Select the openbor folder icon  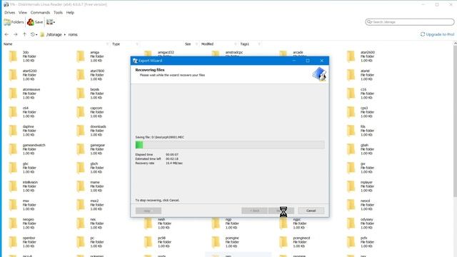pos(13,242)
